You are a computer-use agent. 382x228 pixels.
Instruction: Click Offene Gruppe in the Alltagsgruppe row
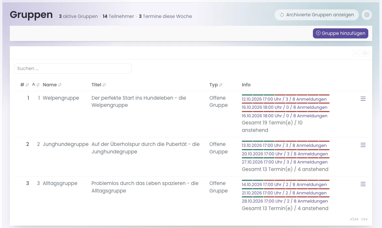pos(218,187)
